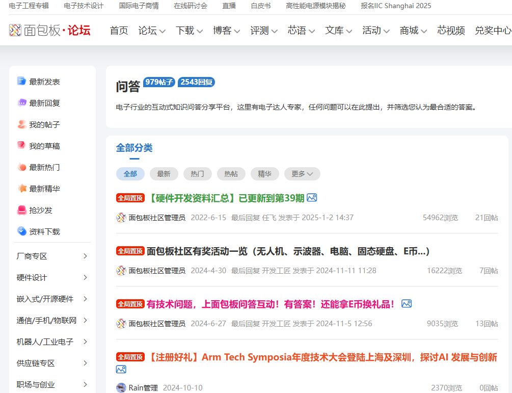Expand 嵌入式/开源硬件 category arrow
This screenshot has height=393, width=512.
[85, 299]
